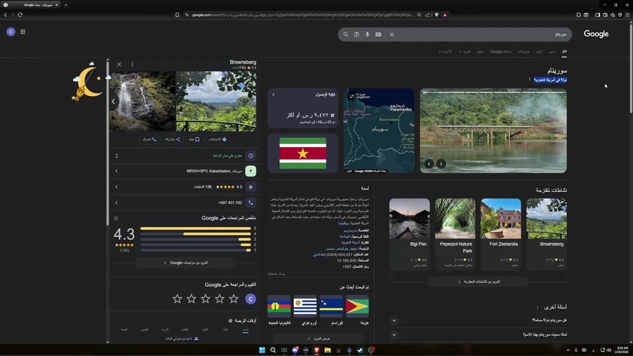This screenshot has width=633, height=356.
Task: Select the Images search tab (صور)
Action: click(552, 51)
